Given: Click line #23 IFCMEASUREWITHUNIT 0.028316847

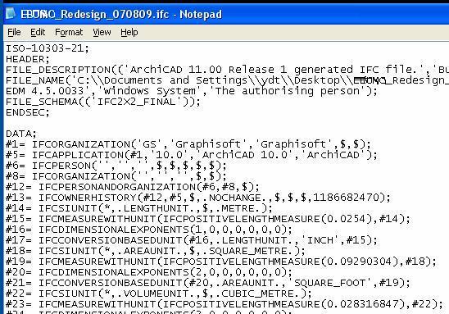Looking at the screenshot, I should pos(224,304).
